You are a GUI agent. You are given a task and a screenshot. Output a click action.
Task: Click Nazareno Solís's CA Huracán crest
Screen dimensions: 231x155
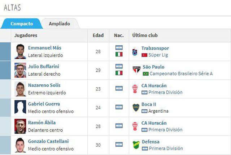[x=135, y=89]
